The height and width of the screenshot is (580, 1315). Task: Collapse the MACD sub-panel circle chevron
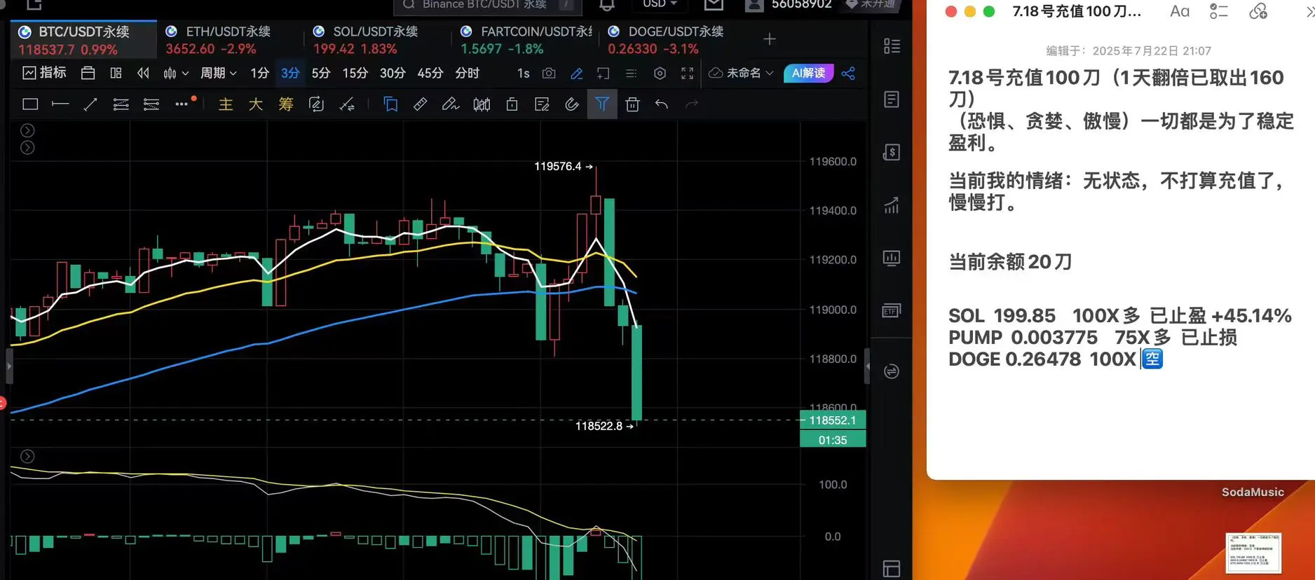[27, 457]
